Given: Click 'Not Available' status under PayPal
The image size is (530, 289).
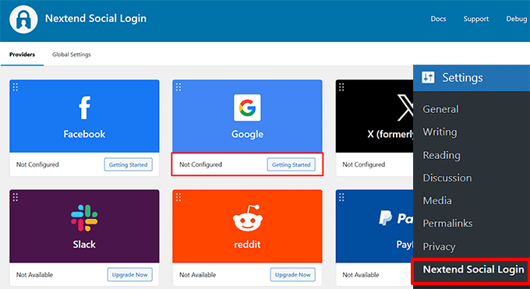Looking at the screenshot, I should click(x=361, y=274).
